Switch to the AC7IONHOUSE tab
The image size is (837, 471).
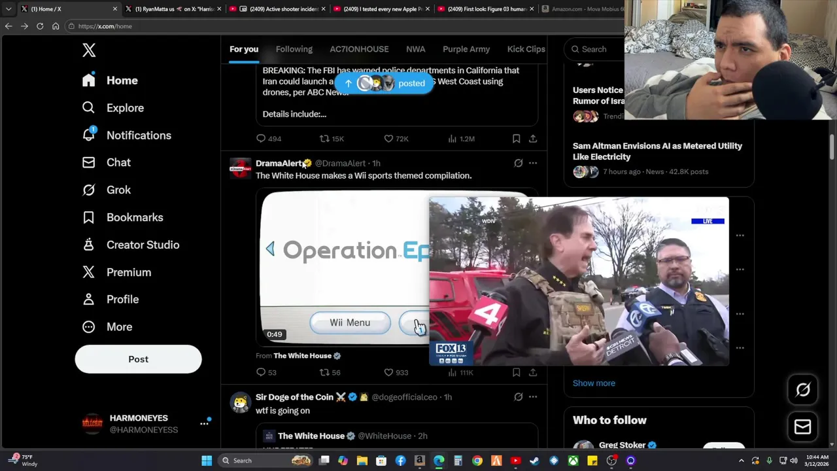click(x=359, y=49)
